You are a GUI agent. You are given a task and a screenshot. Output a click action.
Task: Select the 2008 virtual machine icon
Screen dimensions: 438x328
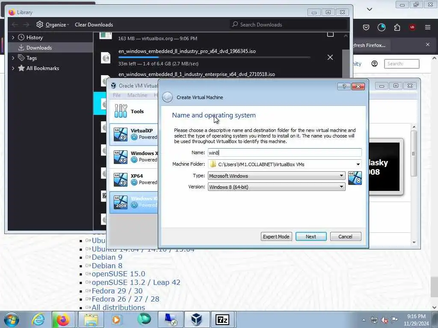coord(121,202)
